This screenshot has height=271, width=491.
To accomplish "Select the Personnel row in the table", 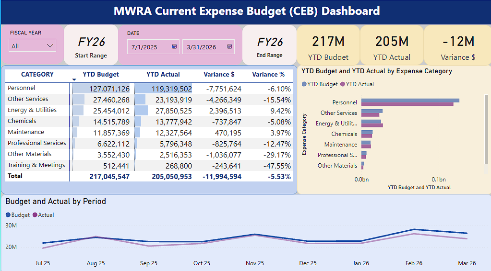I will pos(149,89).
